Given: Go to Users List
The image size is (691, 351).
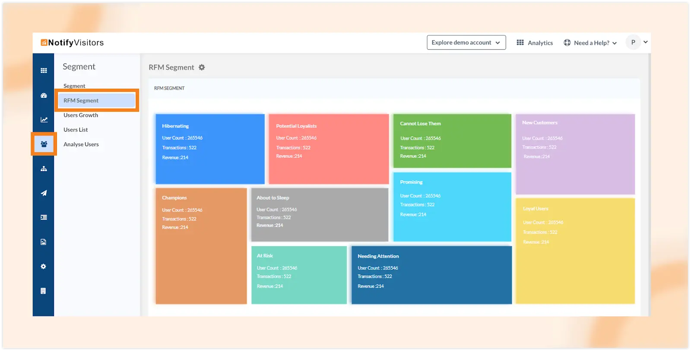Looking at the screenshot, I should (76, 130).
